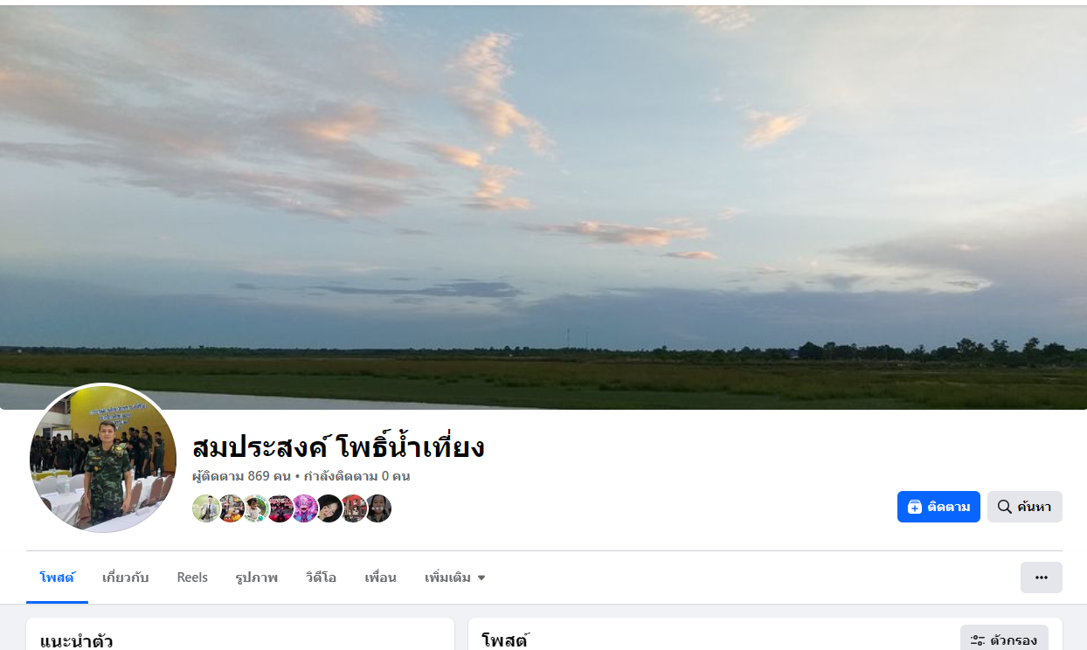
Task: Click the profile name สมประสงค์ โพธิ์น้ำเที่ยง
Action: (338, 447)
